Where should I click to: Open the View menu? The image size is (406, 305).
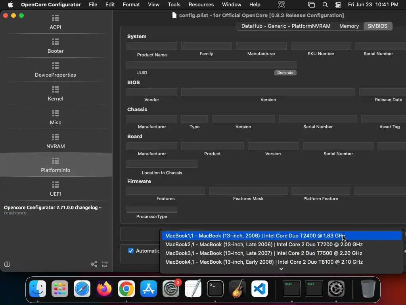point(153,5)
